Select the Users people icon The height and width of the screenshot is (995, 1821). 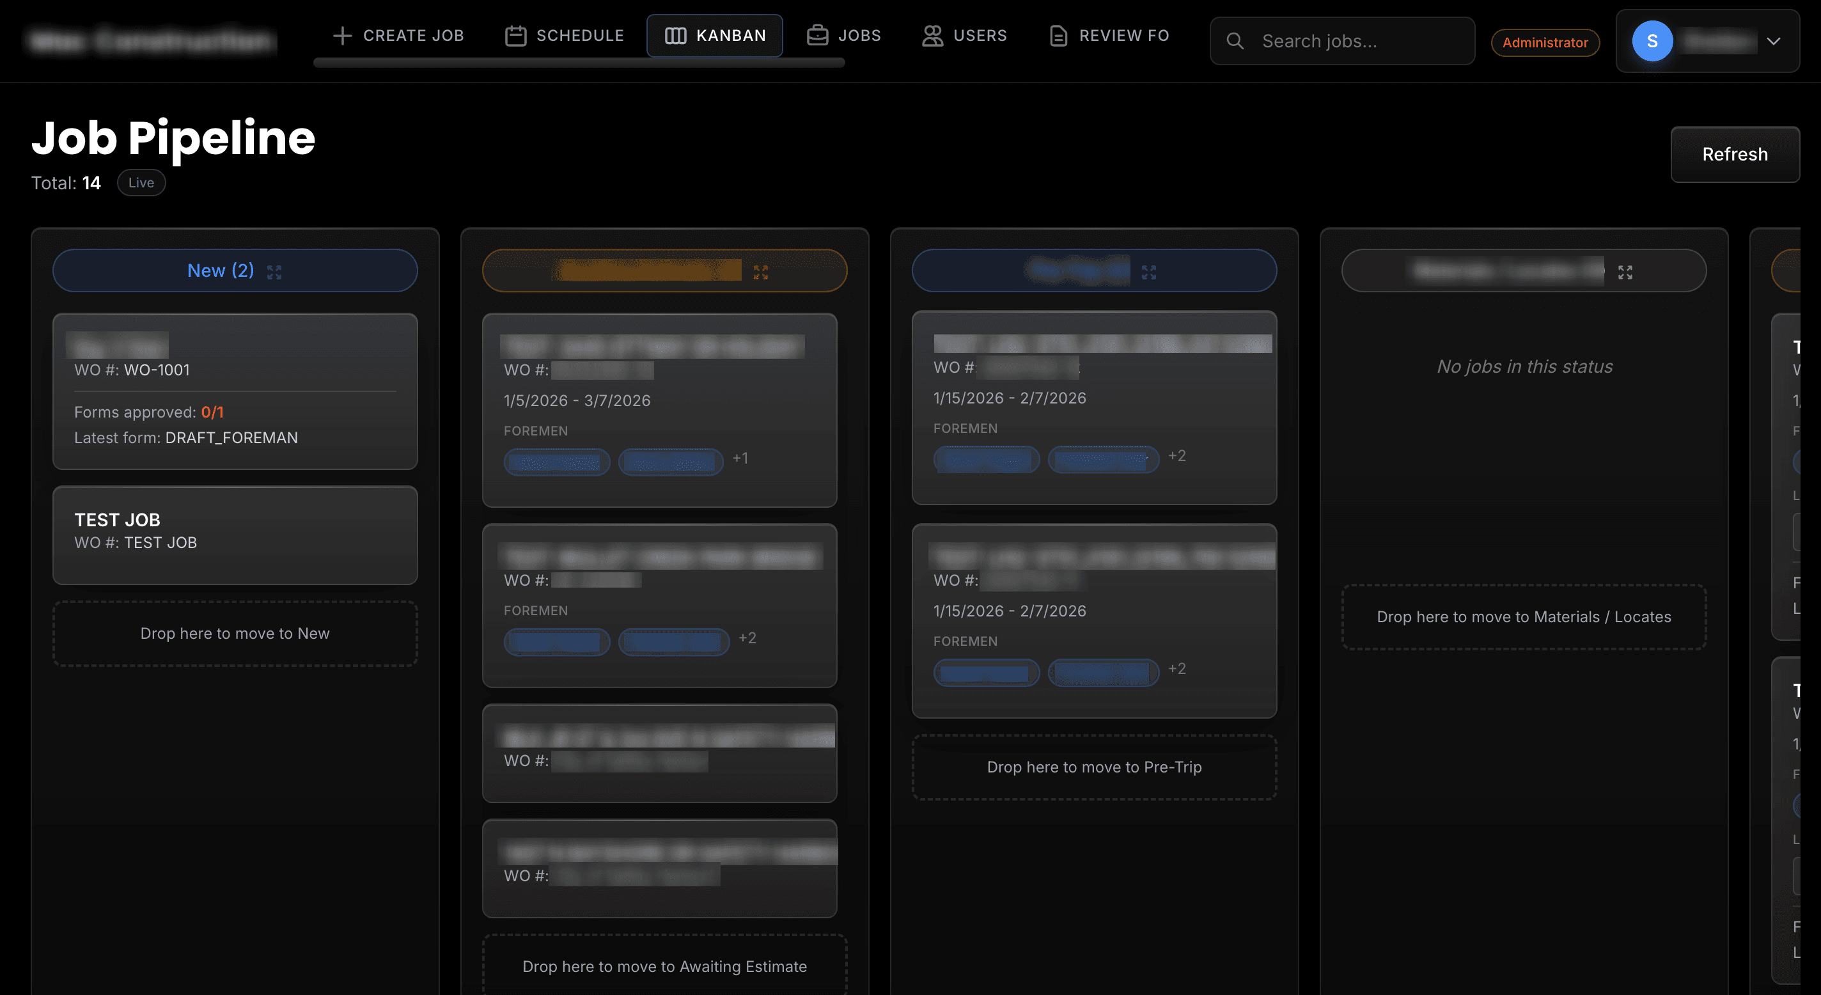point(932,35)
